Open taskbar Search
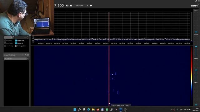Image resolution: width=200 pixels, height=112 pixels. pos(79,110)
